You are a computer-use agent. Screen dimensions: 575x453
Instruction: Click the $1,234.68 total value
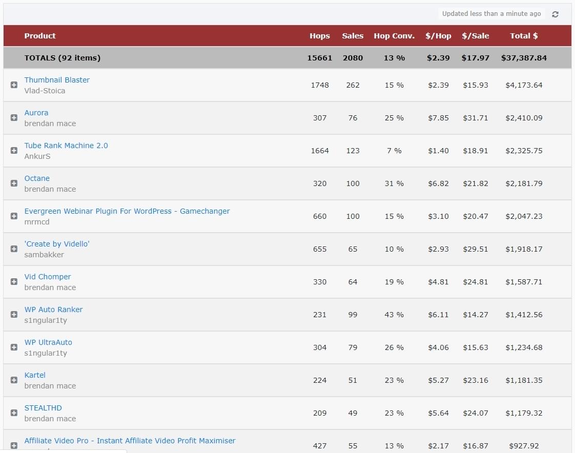tap(524, 347)
